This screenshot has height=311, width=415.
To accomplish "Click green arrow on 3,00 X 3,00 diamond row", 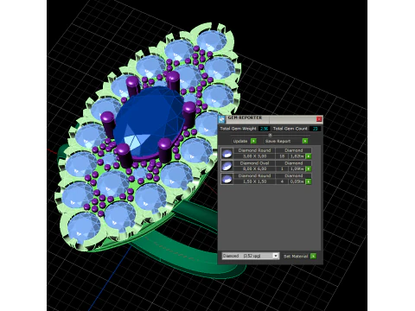I will [309, 156].
